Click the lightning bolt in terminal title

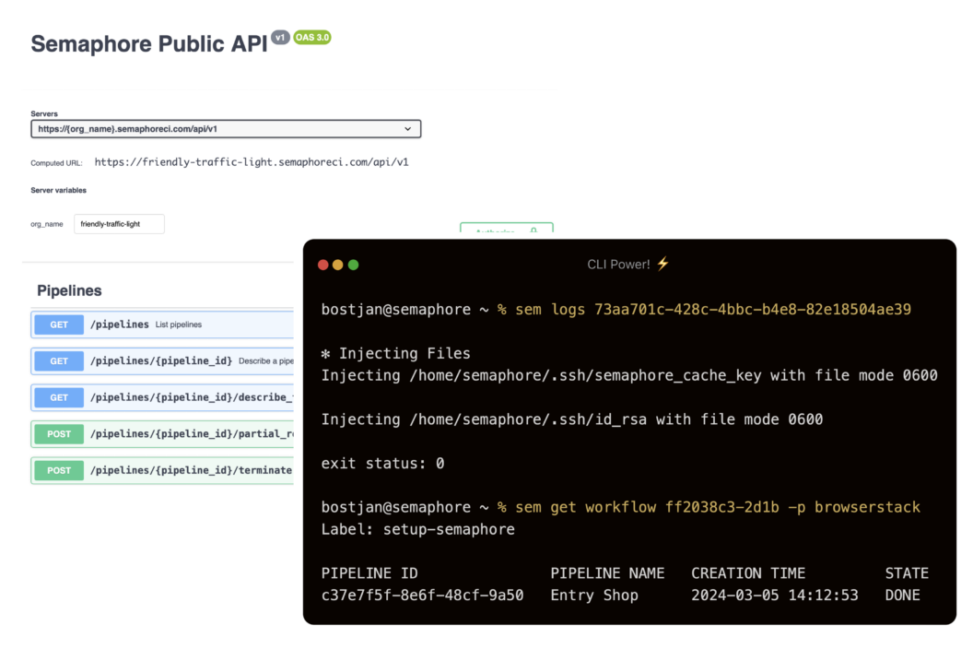pos(662,264)
